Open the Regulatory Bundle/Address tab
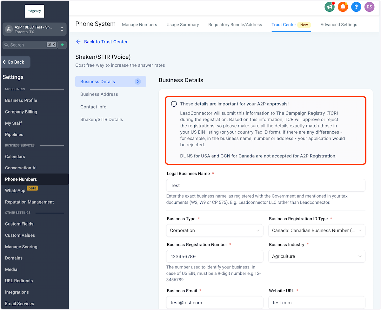381x310 pixels. point(235,25)
